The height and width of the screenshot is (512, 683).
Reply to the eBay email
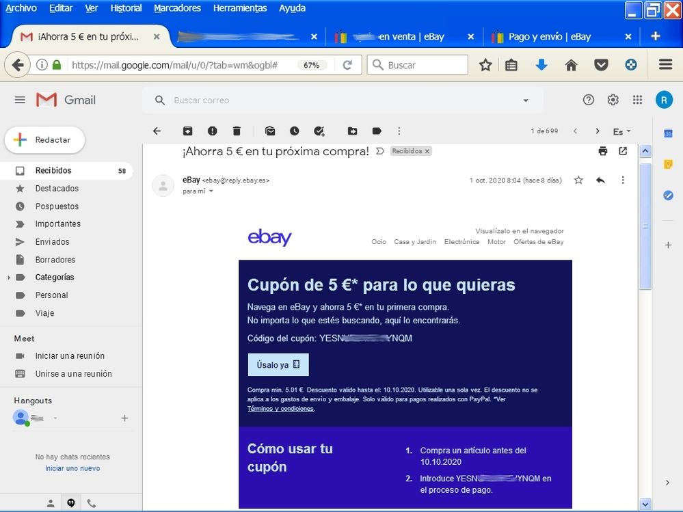(x=600, y=180)
